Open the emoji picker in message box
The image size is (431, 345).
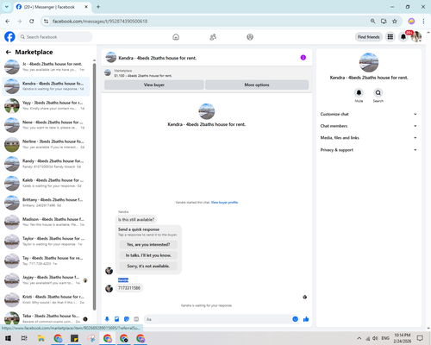[x=295, y=319]
